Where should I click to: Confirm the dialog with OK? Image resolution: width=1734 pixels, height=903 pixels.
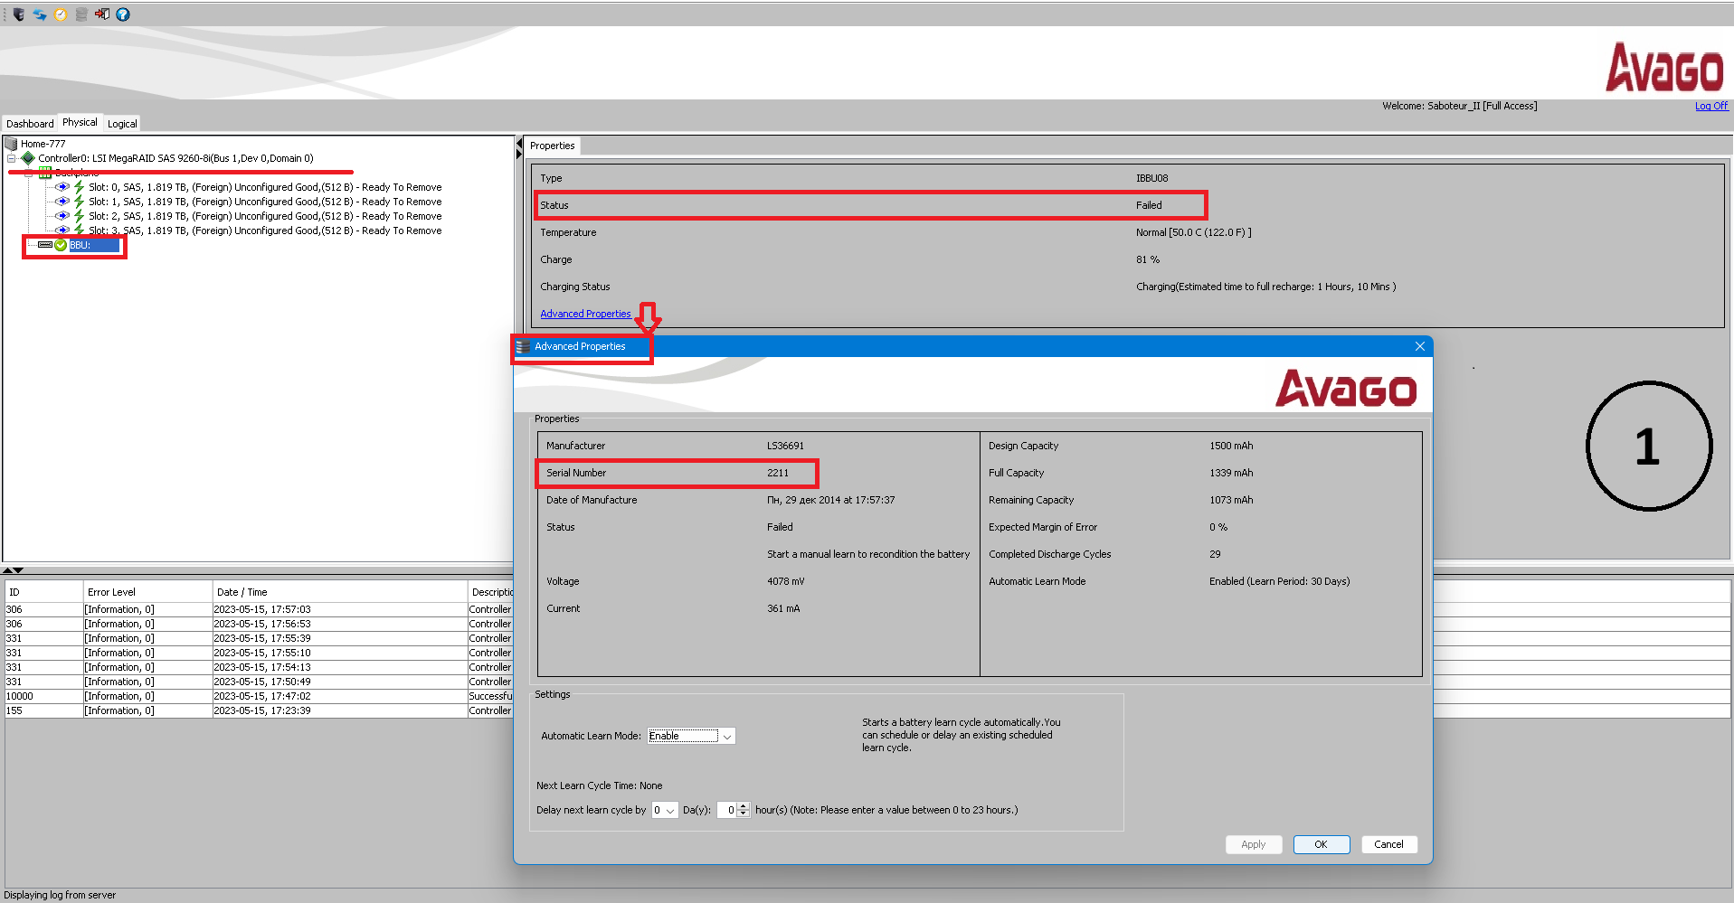coord(1321,844)
